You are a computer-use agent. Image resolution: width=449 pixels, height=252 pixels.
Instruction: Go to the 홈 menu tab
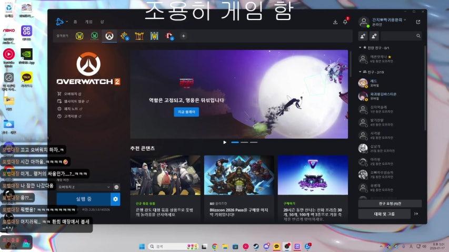[75, 22]
